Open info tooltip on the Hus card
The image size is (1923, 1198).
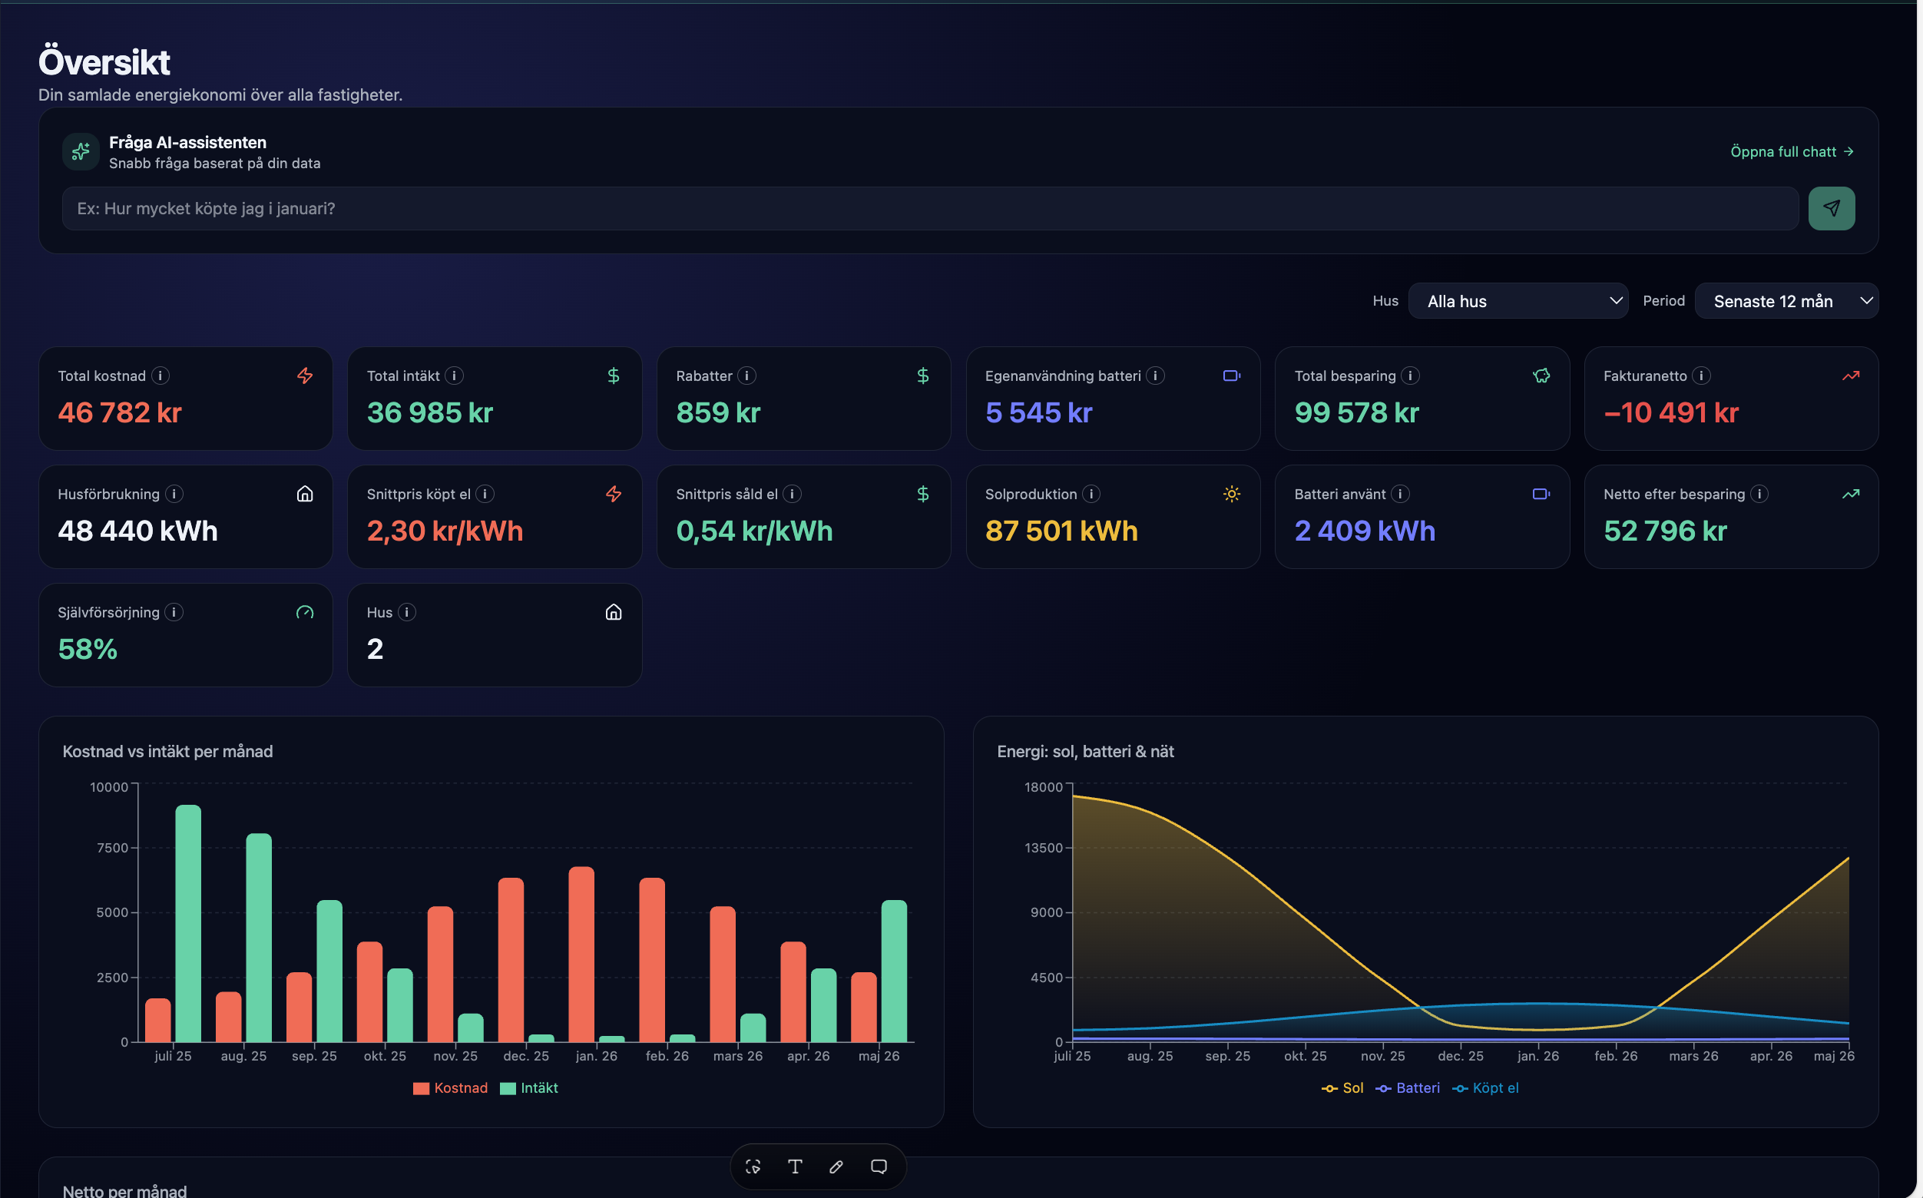(407, 613)
